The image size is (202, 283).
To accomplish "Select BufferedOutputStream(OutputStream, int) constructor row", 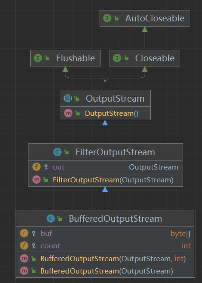I will [x=105, y=259].
